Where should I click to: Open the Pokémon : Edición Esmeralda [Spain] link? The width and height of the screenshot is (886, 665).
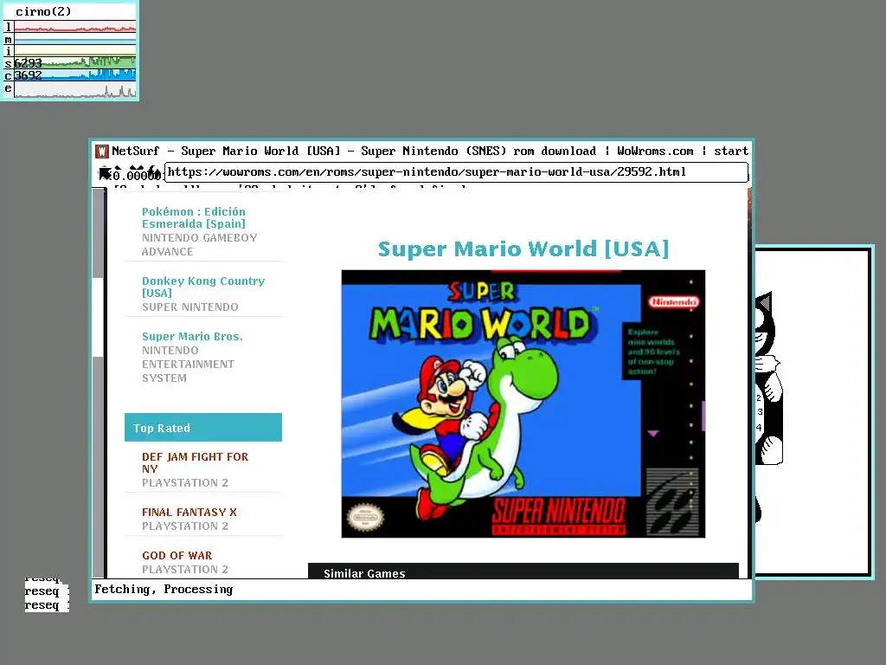pyautogui.click(x=194, y=217)
